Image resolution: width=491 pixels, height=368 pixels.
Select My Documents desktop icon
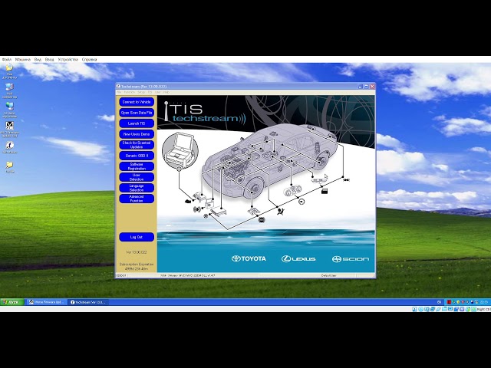pos(9,71)
